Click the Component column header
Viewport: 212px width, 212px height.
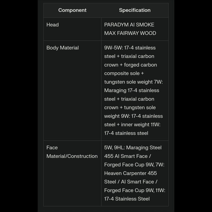pyautogui.click(x=72, y=10)
